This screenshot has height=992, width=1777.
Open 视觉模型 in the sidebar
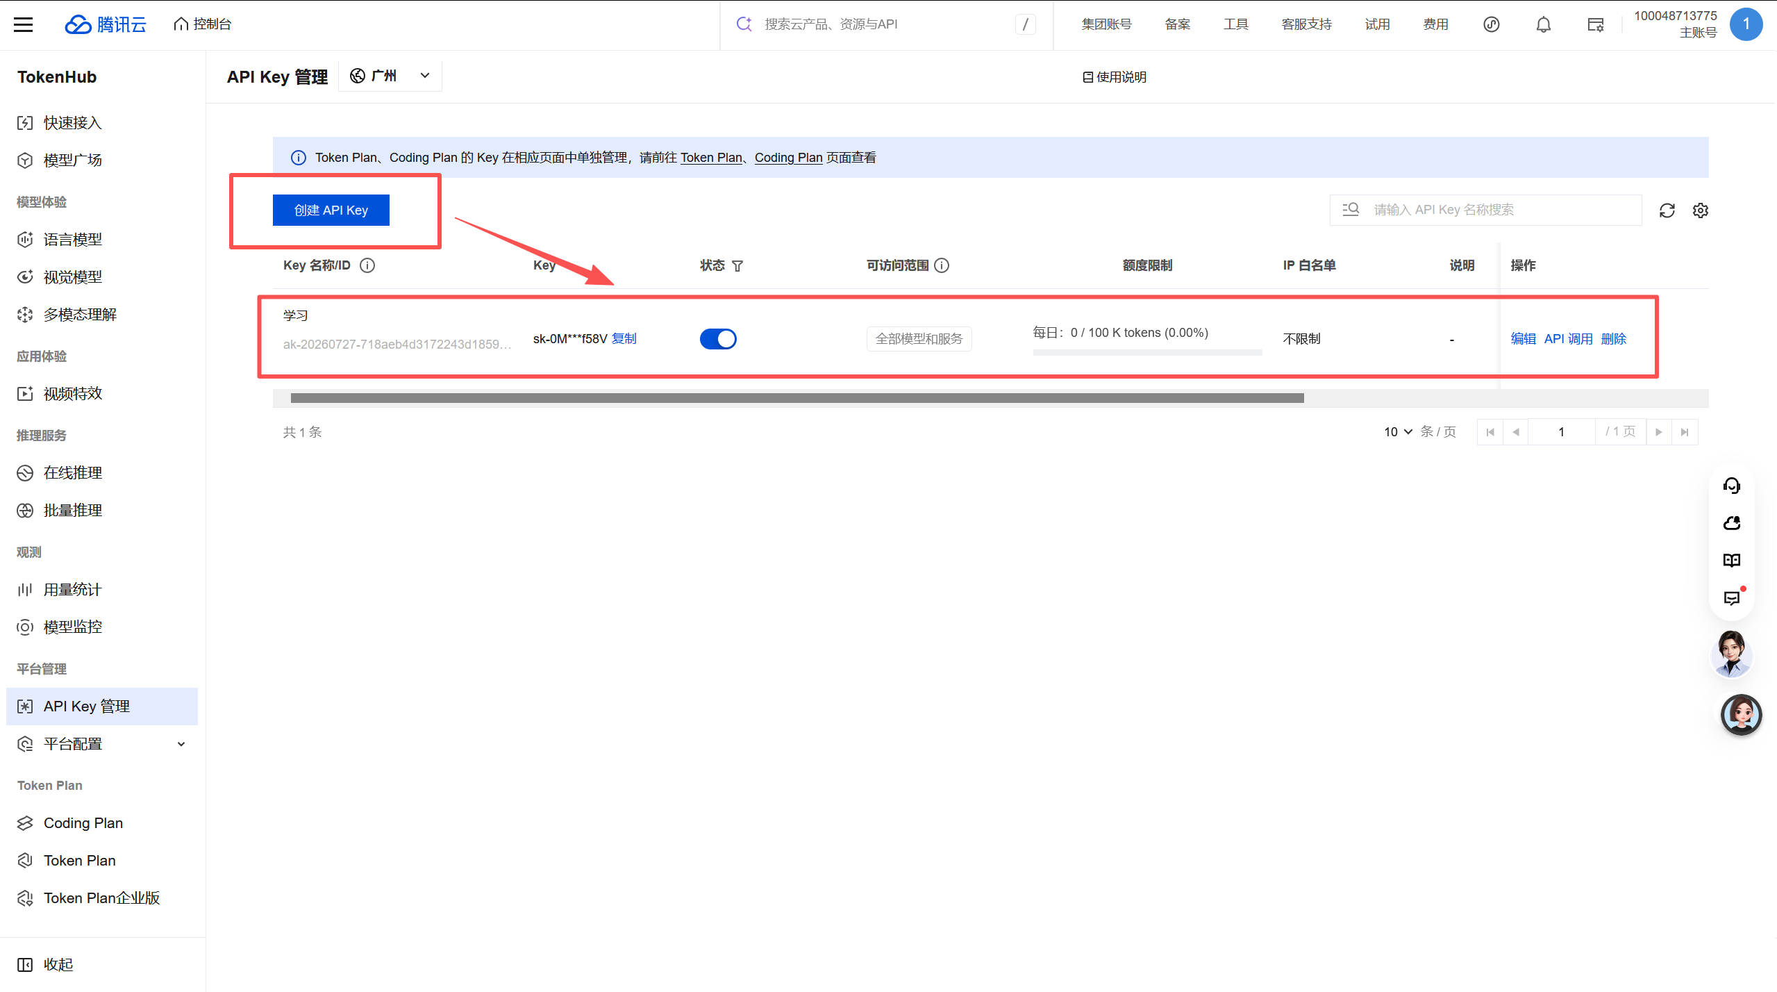(x=102, y=277)
